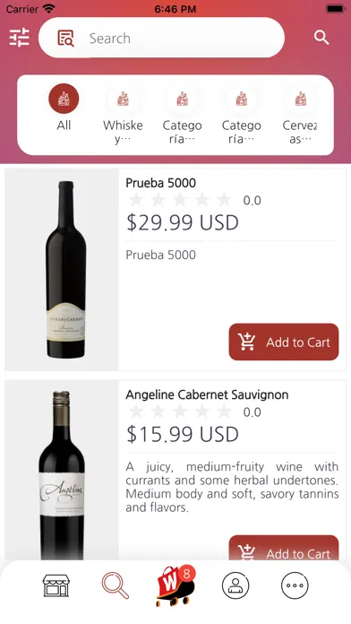Screen dimensions: 351x624
Task: Select the Whiskey category
Action: pyautogui.click(x=123, y=116)
